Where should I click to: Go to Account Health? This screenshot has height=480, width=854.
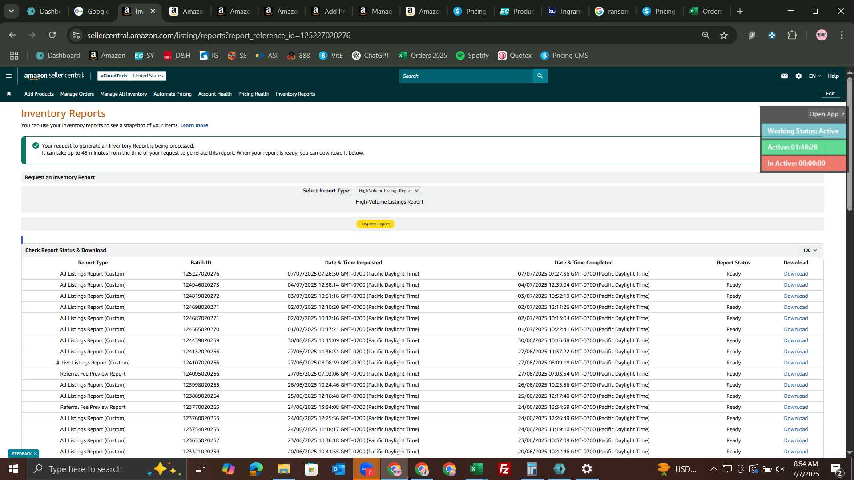click(x=215, y=94)
